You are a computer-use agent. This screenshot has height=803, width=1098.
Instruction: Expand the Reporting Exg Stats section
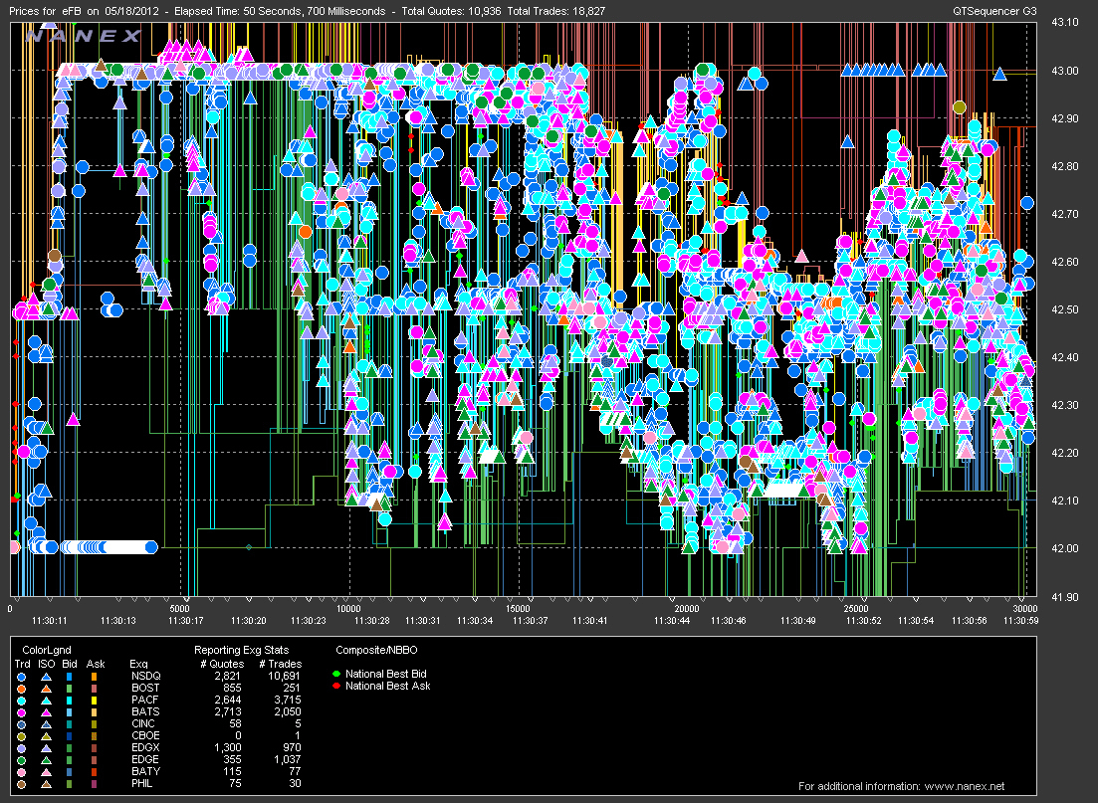(x=242, y=649)
